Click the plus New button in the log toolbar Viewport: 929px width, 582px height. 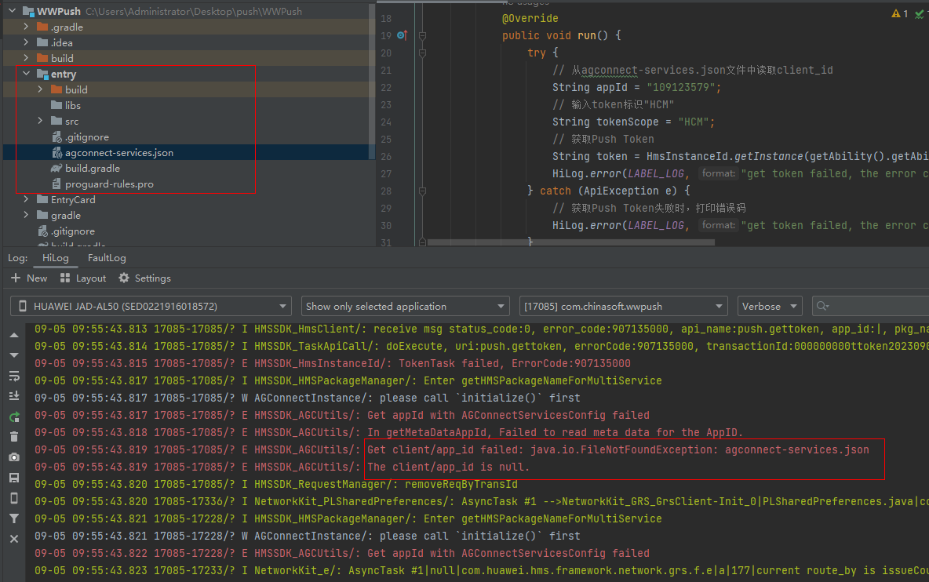pyautogui.click(x=29, y=278)
